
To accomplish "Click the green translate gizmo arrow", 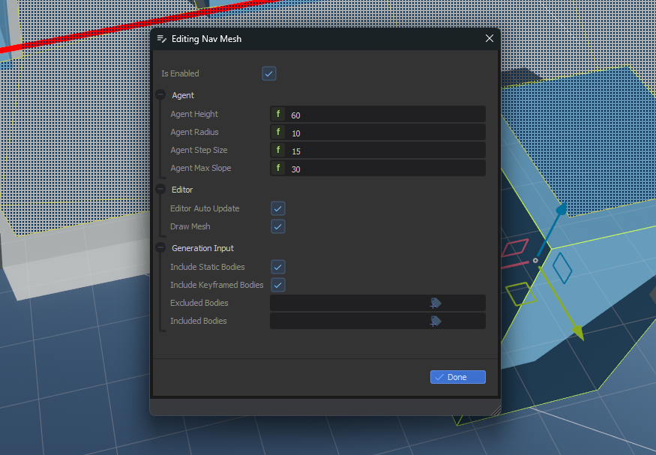I will (x=577, y=332).
